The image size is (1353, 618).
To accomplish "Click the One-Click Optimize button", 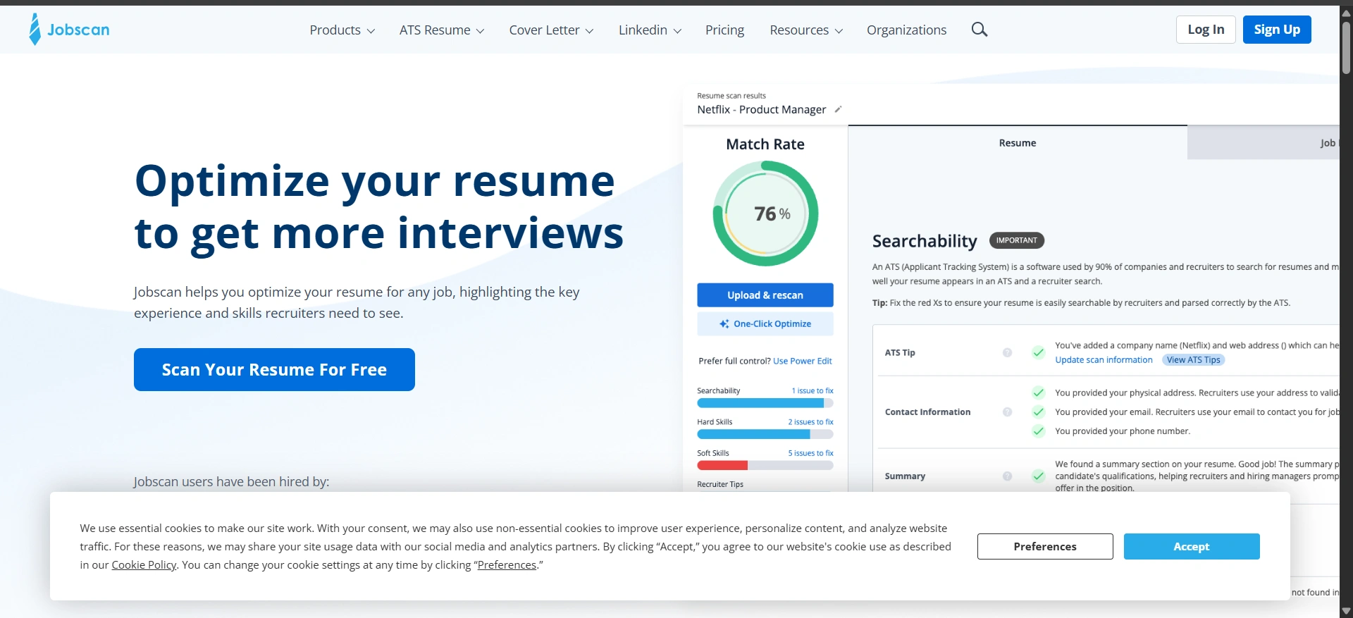I will click(x=765, y=323).
